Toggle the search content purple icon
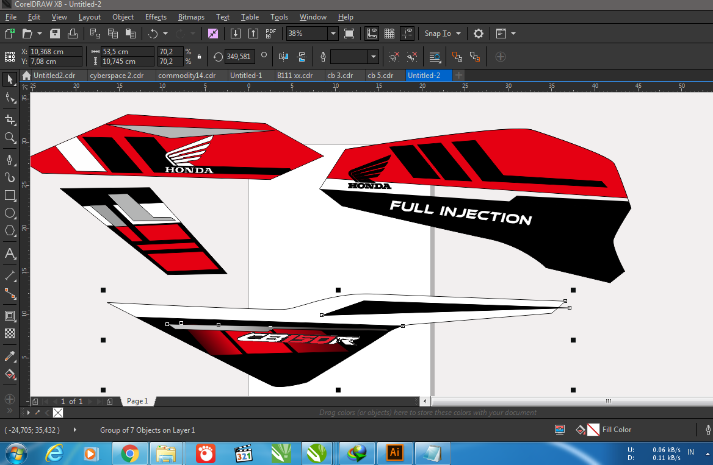 coord(213,34)
